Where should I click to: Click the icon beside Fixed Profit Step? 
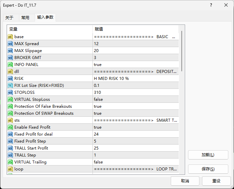point(10,141)
